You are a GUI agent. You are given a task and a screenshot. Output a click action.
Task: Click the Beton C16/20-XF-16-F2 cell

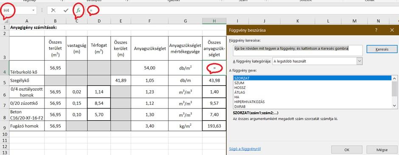[27, 114]
